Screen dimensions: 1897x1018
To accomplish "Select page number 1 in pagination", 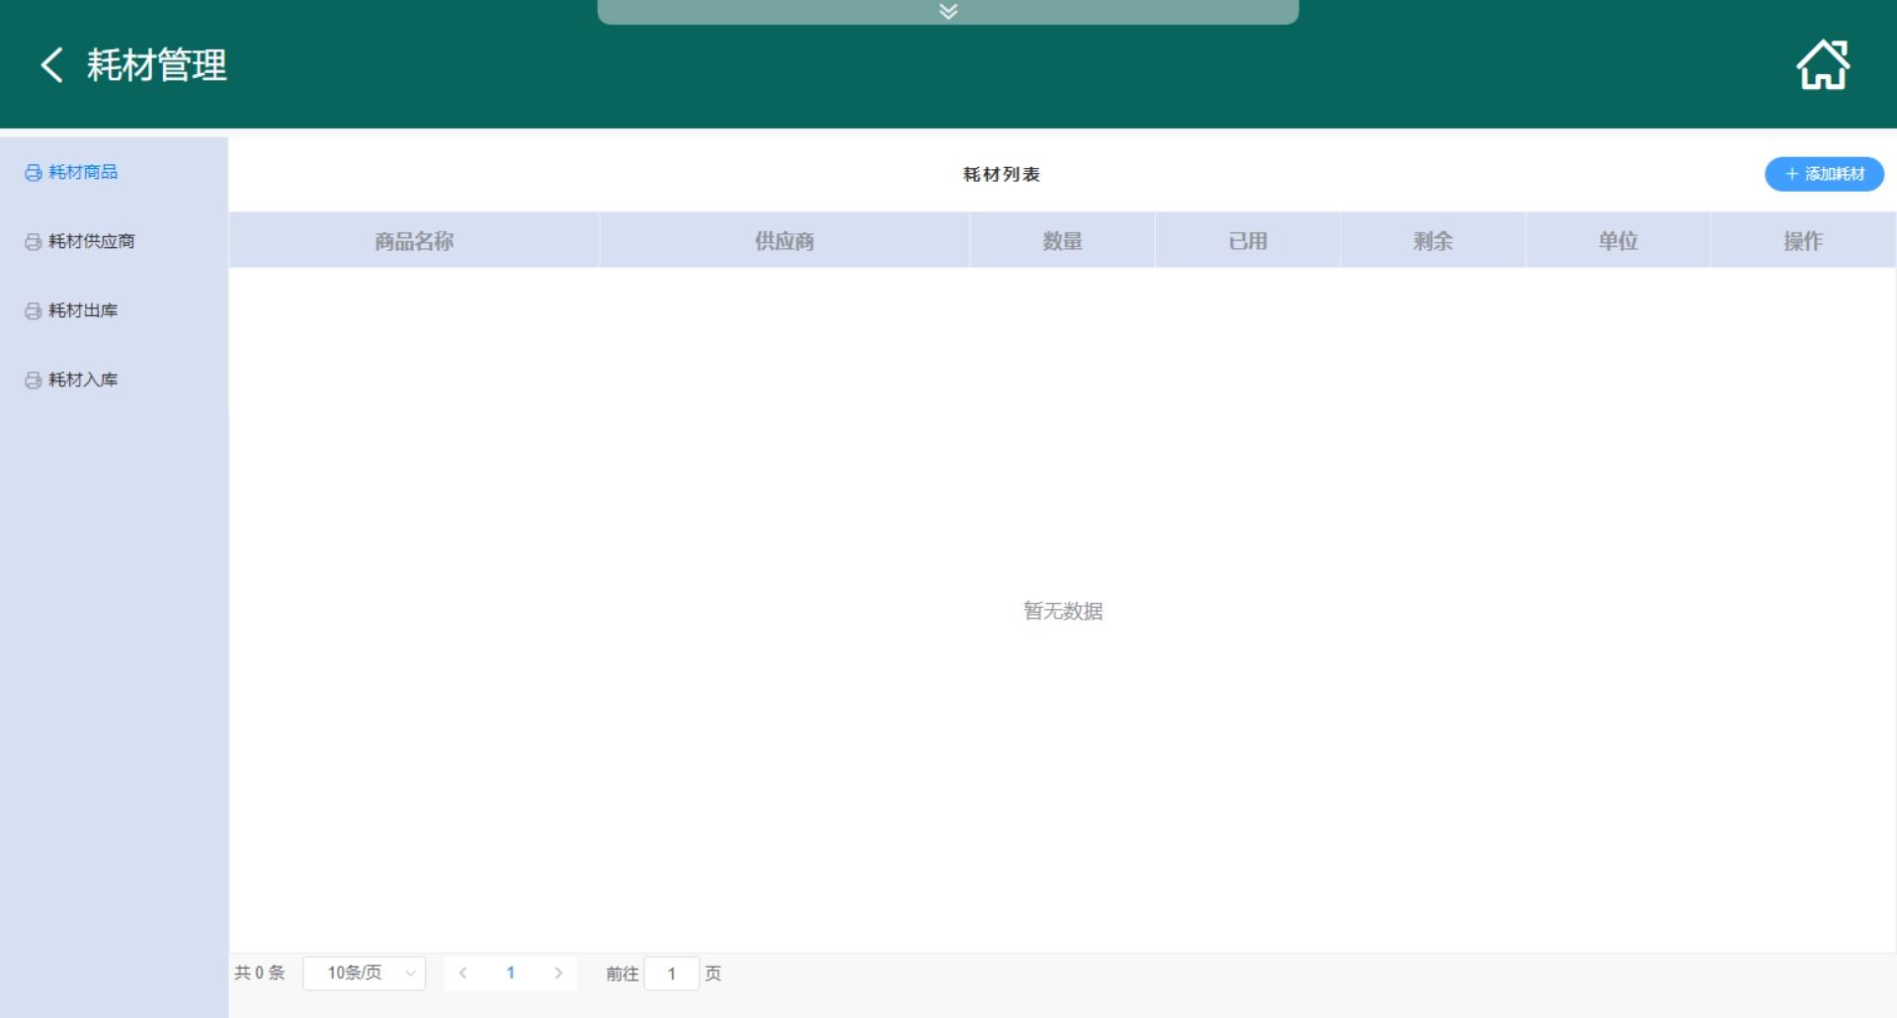I will tap(511, 973).
